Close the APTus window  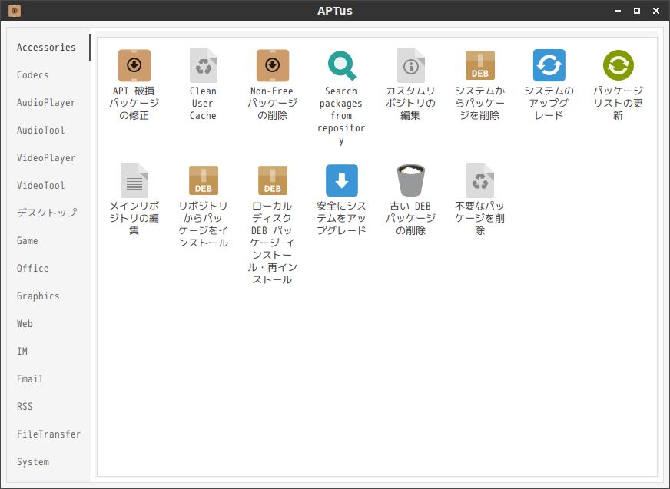(656, 11)
